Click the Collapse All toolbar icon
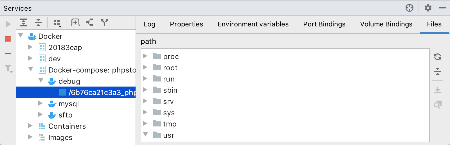450x145 pixels. [38, 22]
